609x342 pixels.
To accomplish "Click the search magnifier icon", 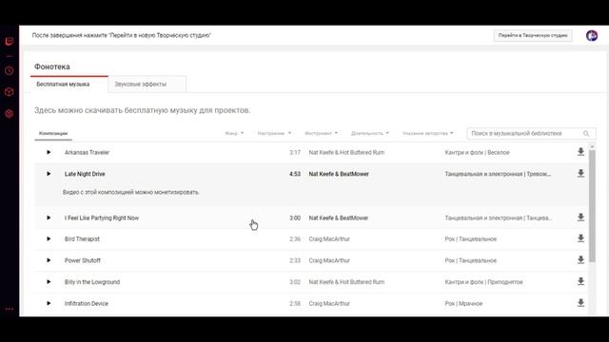I will point(586,133).
